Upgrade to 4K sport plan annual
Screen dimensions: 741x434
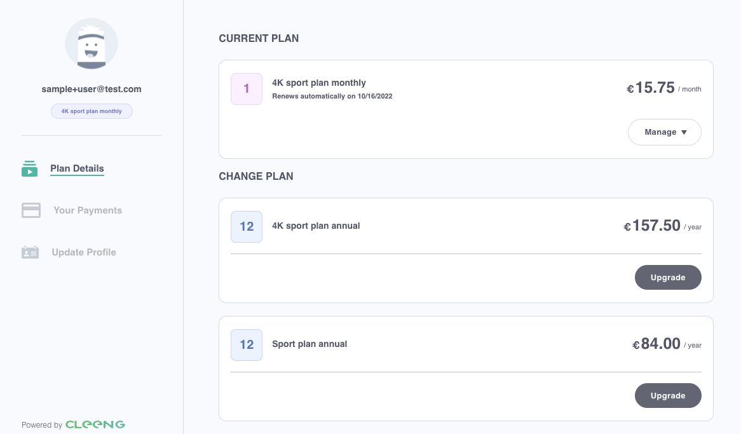point(668,278)
